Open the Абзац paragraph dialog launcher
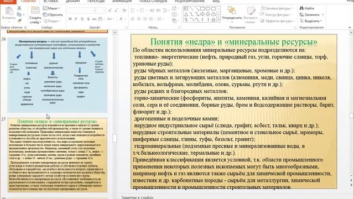This screenshot has width=354, height=199. point(179,28)
